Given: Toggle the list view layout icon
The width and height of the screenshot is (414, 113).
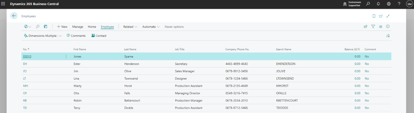Looking at the screenshot, I should [380, 27].
